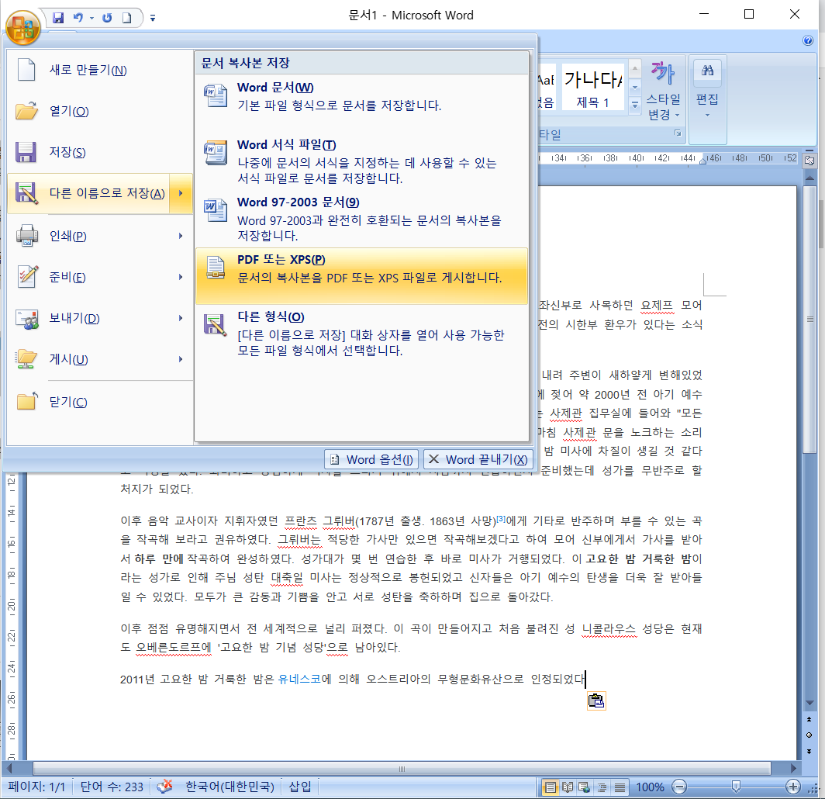The image size is (825, 799).
Task: Click the paste options clipboard icon
Action: tap(596, 700)
